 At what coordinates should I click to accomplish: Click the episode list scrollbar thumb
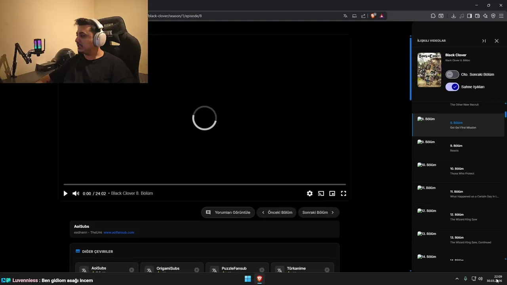(505, 114)
